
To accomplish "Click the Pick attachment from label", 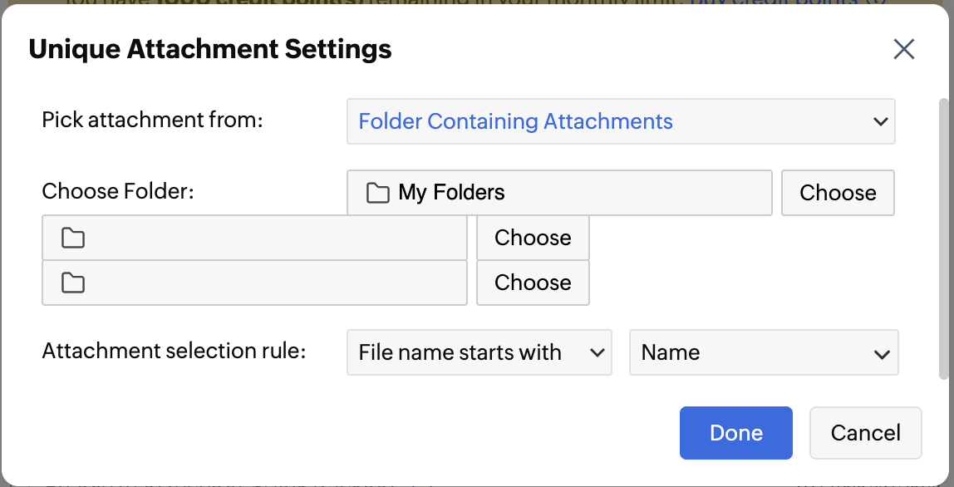I will [152, 121].
